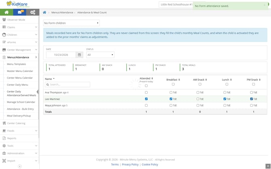Sort by Breakfast column arrows
Screen dimensions: 271x169
click(x=179, y=80)
